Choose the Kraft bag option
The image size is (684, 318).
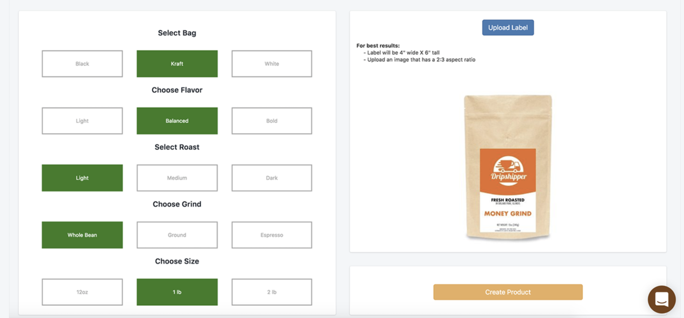click(177, 64)
